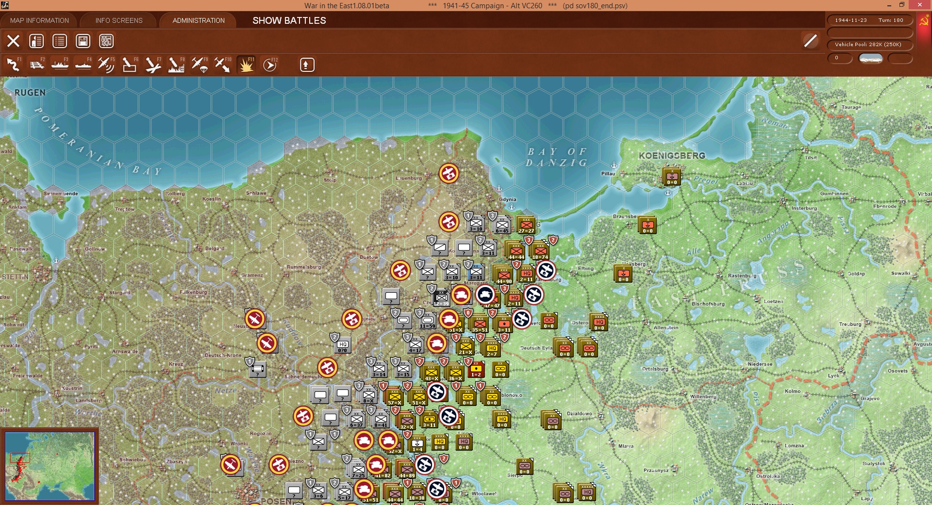Restore down the game window
Viewport: 932px width, 505px height.
pyautogui.click(x=902, y=5)
